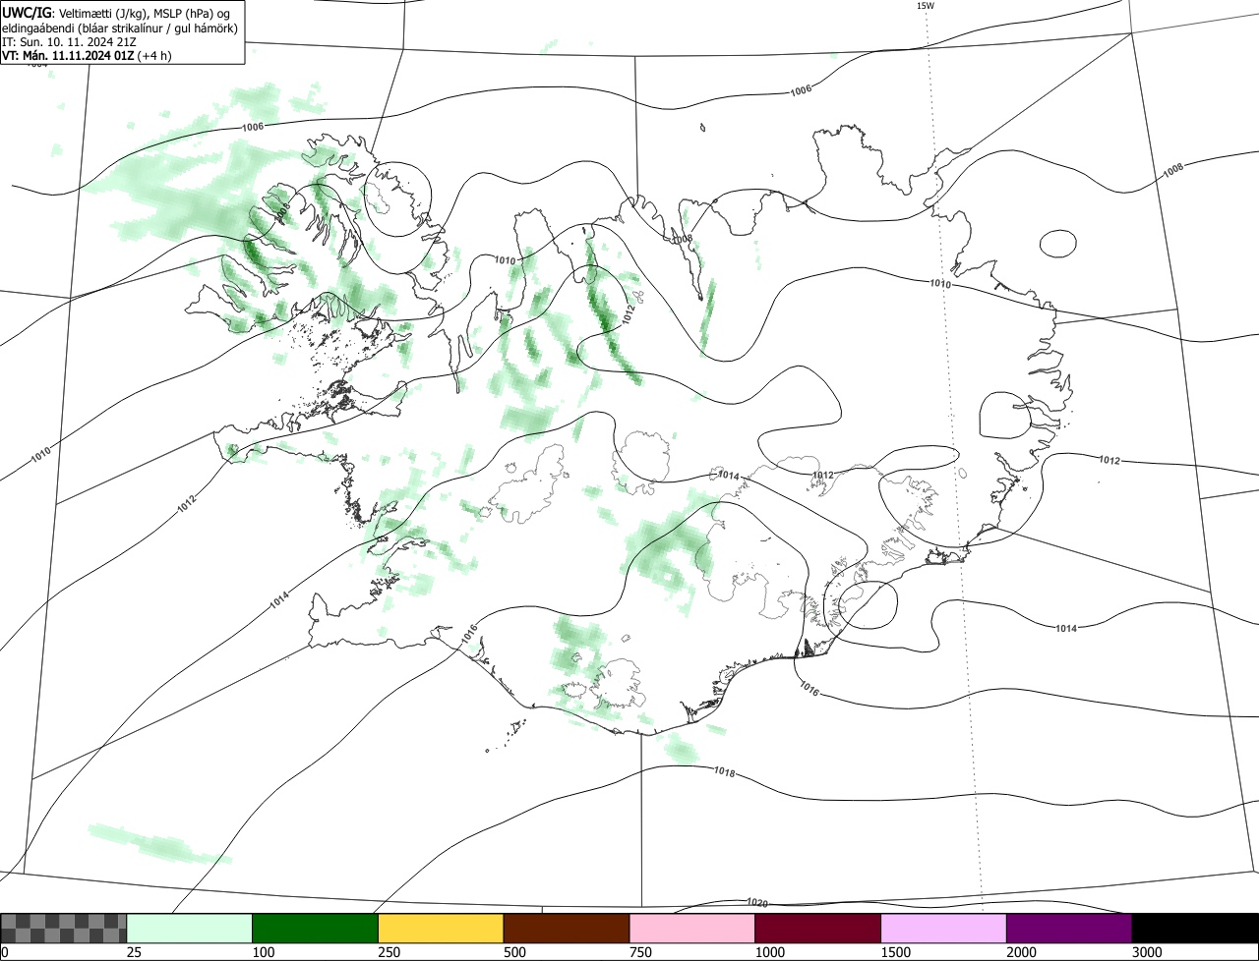Screen dimensions: 1259x961
Task: Click the '0' legend scale value
Action: [4, 952]
